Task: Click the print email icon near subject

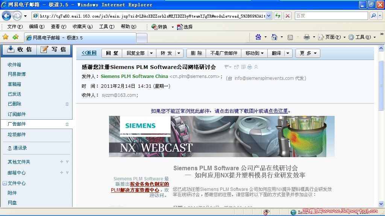Action: tap(250, 67)
